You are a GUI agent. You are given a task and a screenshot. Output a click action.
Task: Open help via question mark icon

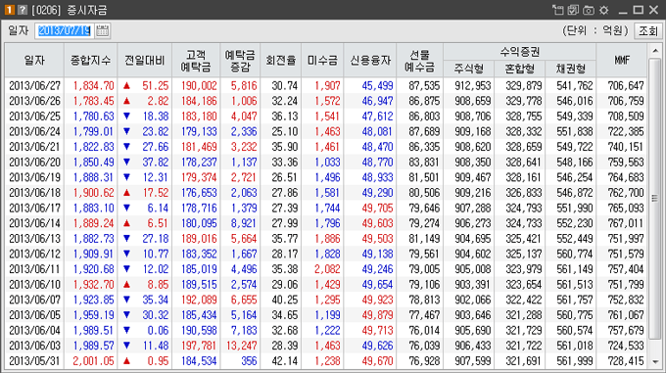tap(23, 10)
